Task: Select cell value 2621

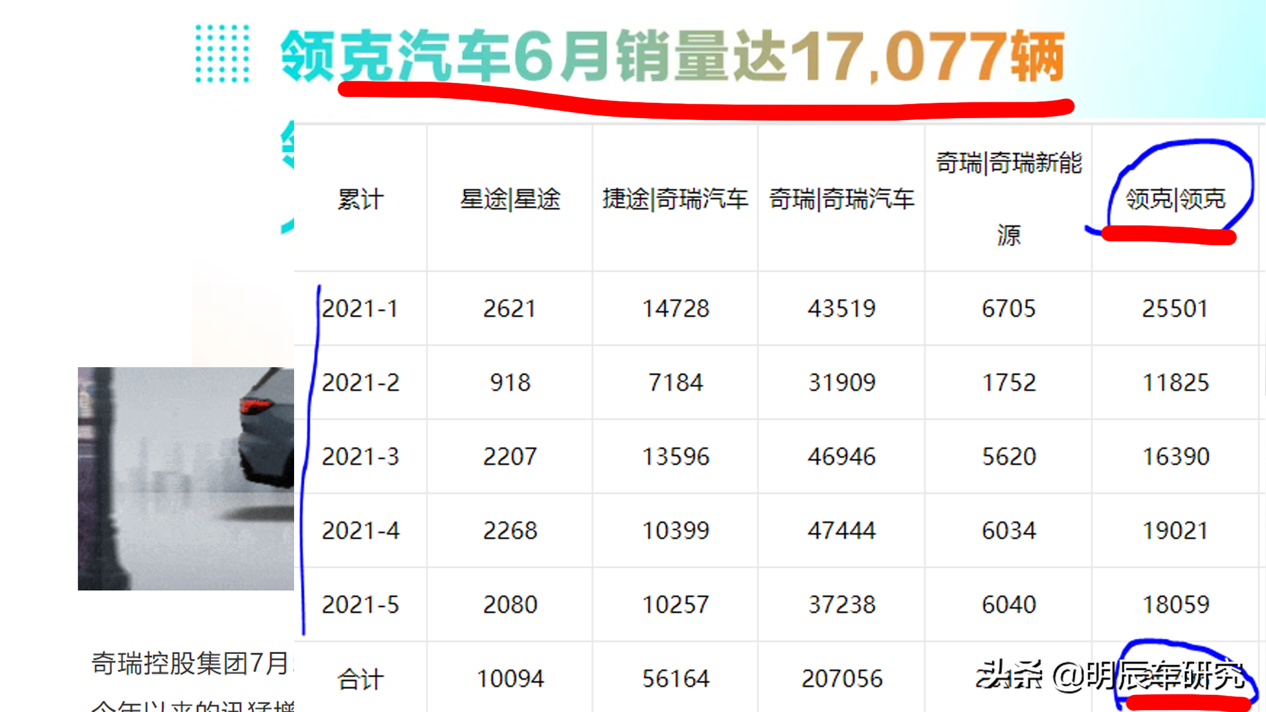Action: point(510,309)
